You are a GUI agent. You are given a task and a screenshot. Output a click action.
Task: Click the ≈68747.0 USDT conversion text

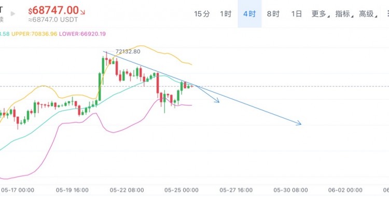tap(53, 20)
